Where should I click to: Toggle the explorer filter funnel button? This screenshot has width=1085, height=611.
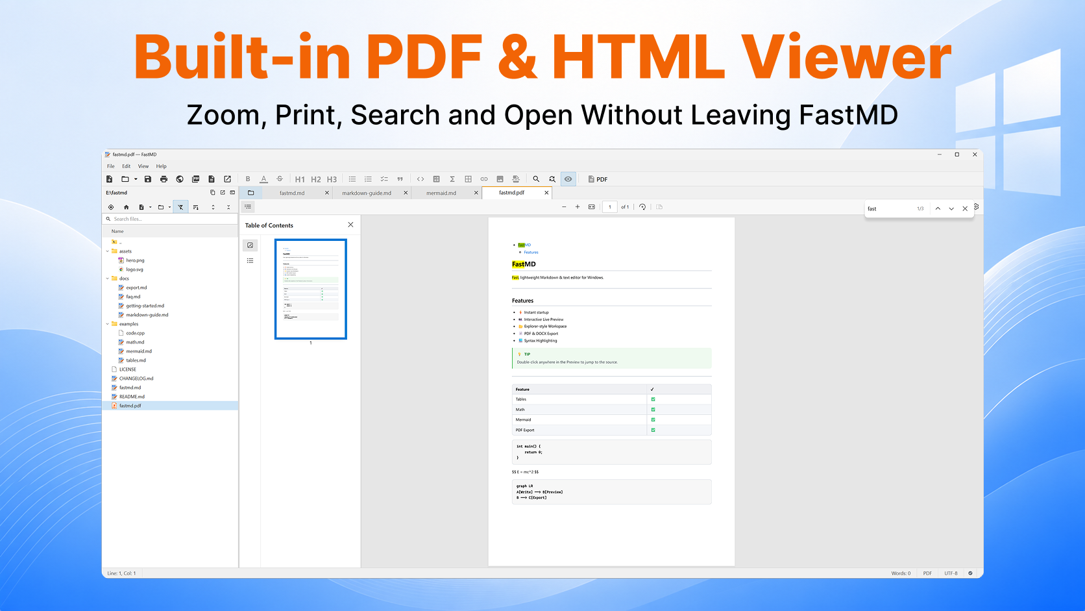click(180, 207)
